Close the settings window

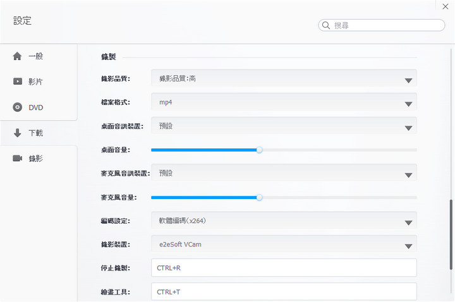tap(446, 6)
